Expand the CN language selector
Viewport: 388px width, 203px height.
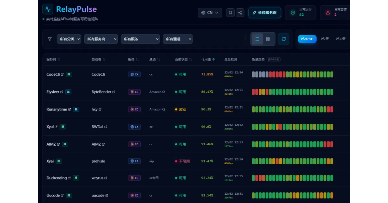click(210, 13)
